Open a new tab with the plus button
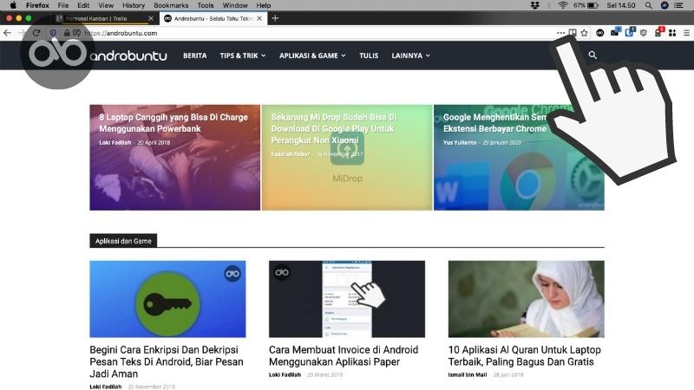 [x=275, y=18]
